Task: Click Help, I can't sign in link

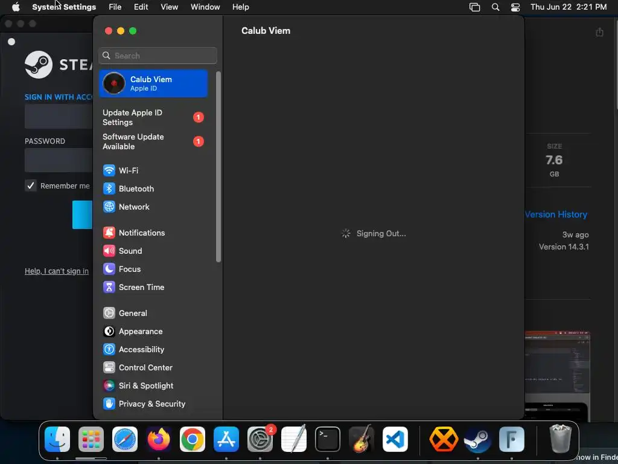Action: [57, 271]
